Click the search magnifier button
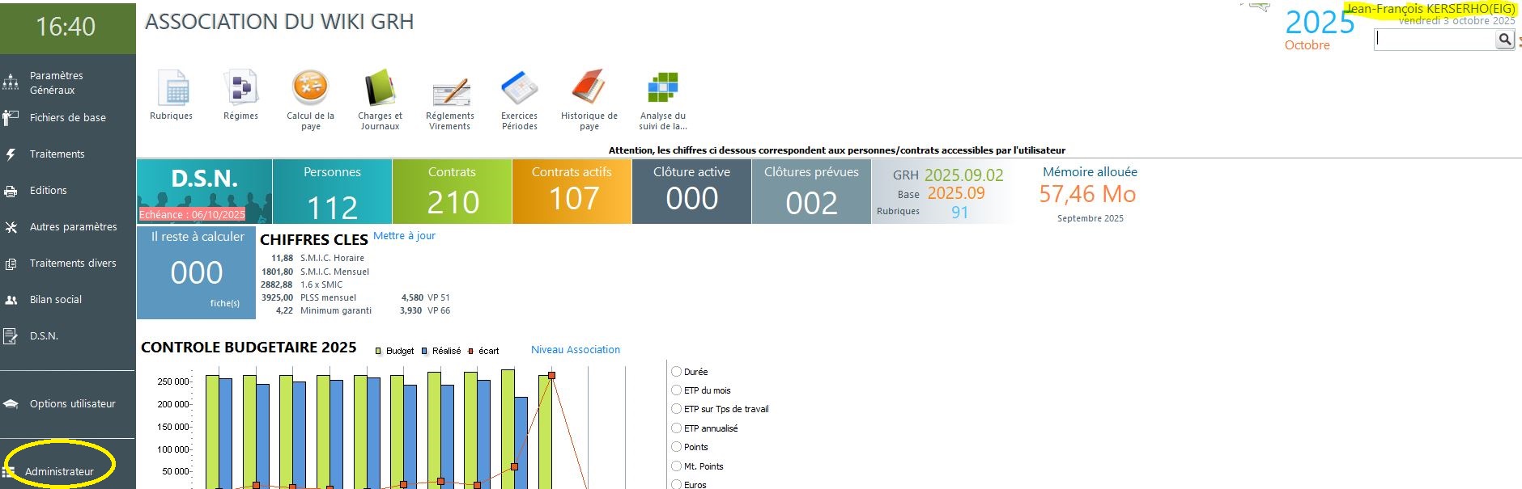This screenshot has height=489, width=1522. (x=1504, y=39)
